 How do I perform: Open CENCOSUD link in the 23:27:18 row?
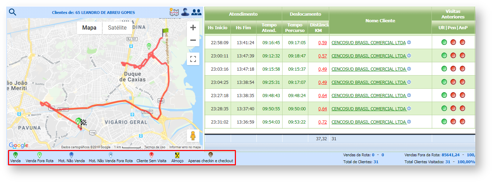pyautogui.click(x=369, y=96)
